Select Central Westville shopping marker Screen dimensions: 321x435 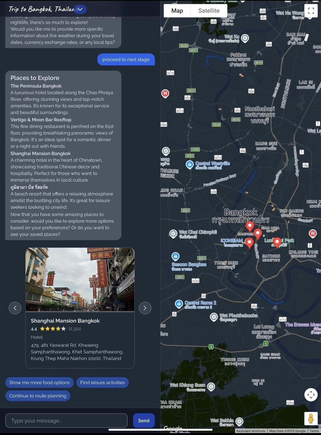pos(190,164)
